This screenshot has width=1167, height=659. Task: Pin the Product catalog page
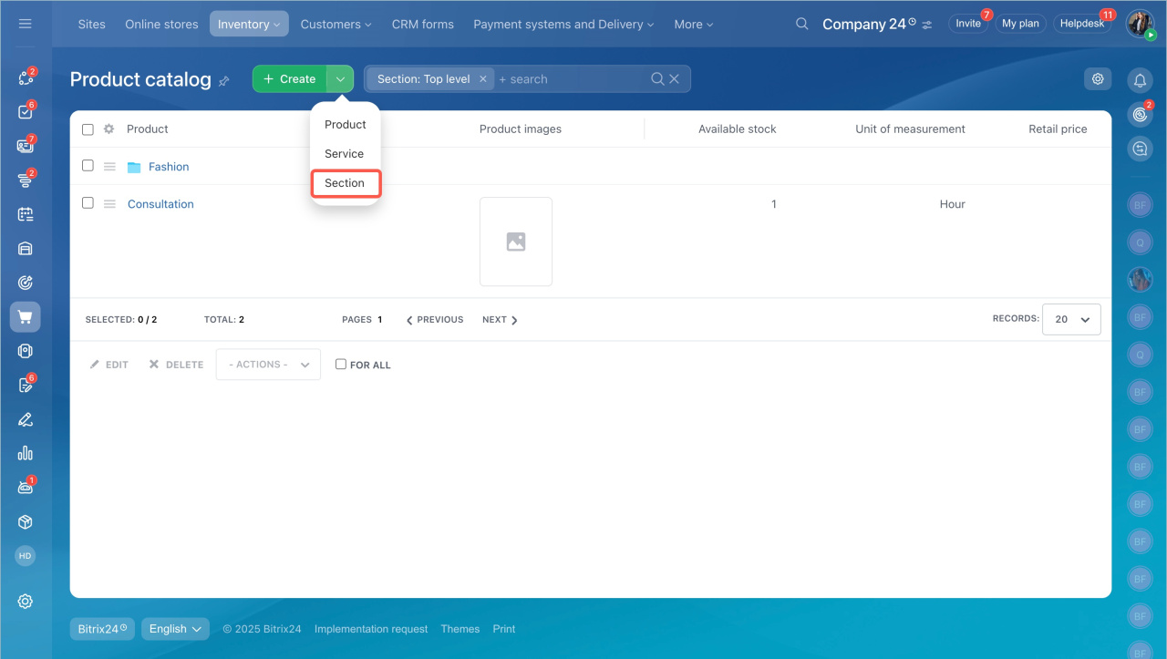coord(224,81)
